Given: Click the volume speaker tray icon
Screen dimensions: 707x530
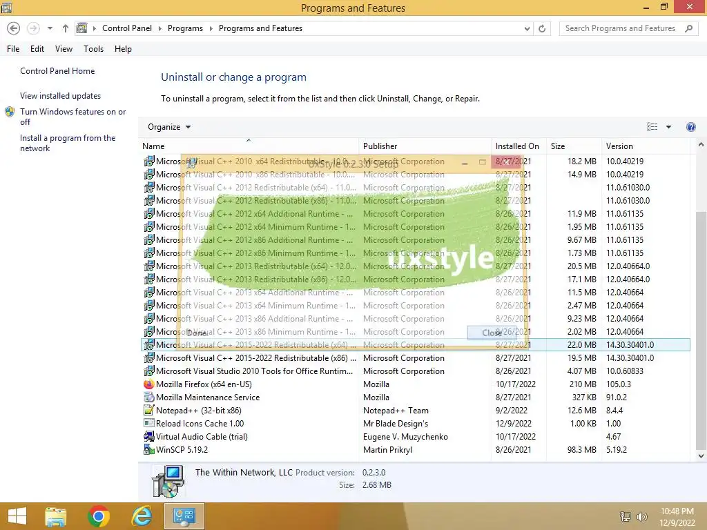Looking at the screenshot, I should coord(641,516).
